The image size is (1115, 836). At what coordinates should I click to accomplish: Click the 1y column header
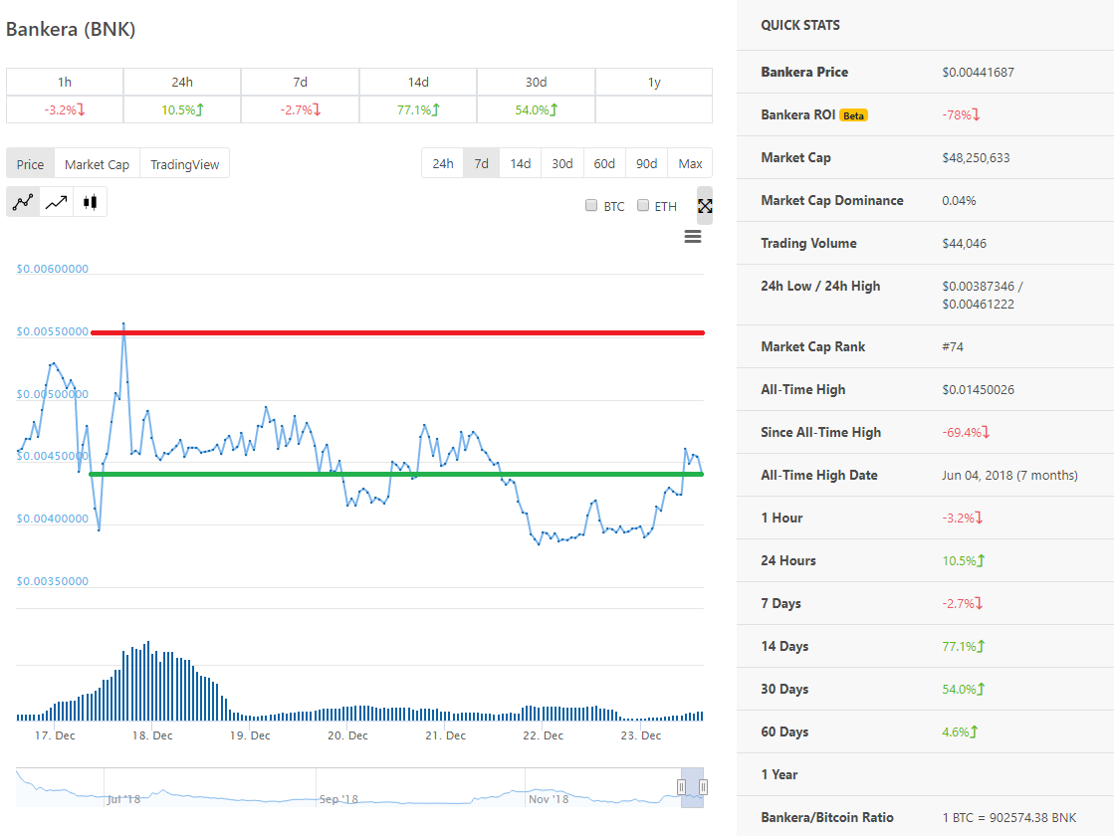coord(654,82)
